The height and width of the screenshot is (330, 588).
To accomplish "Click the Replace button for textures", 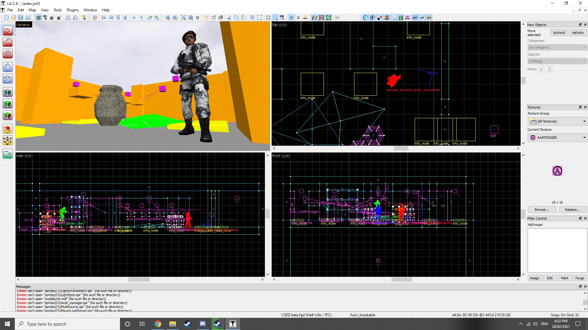I will coord(572,210).
